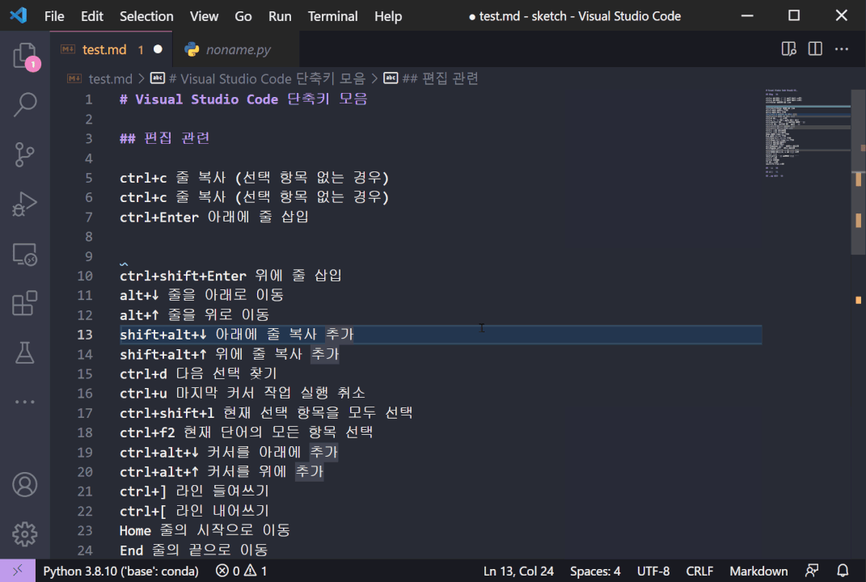The width and height of the screenshot is (866, 582).
Task: Click line number 13 in the gutter
Action: 85,335
